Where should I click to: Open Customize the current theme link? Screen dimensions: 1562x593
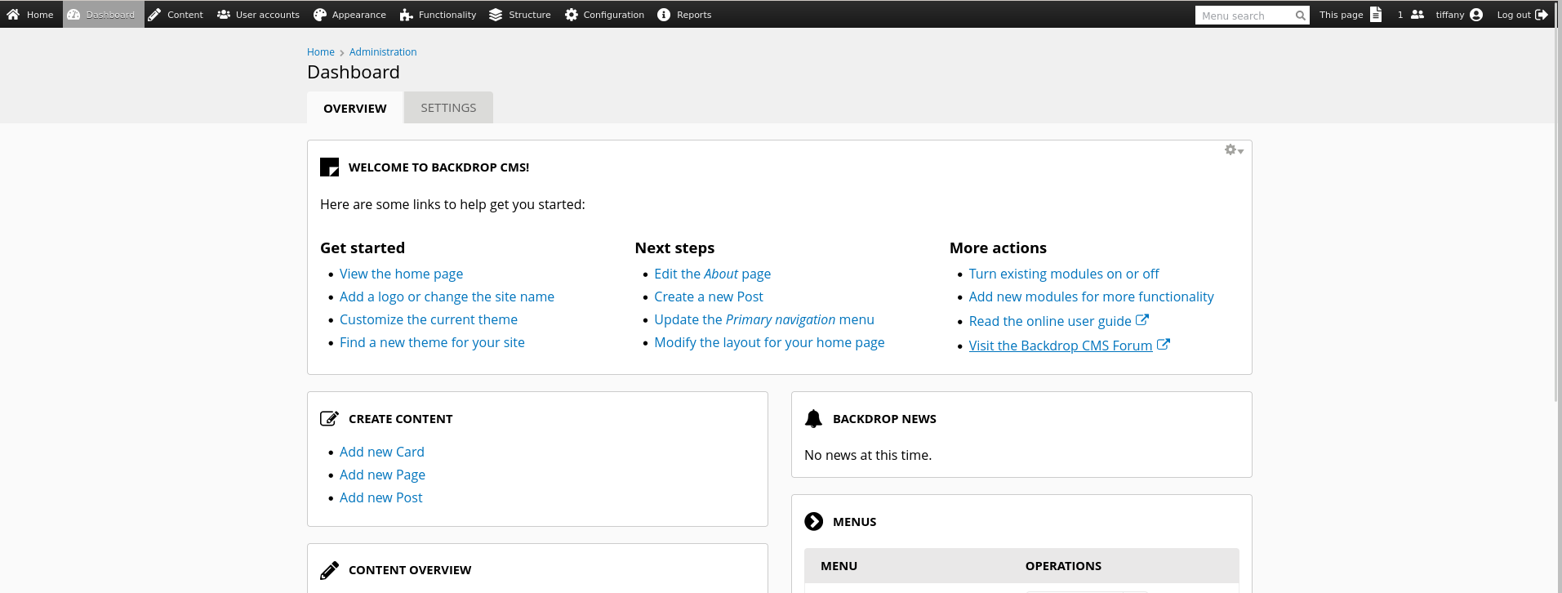[428, 319]
